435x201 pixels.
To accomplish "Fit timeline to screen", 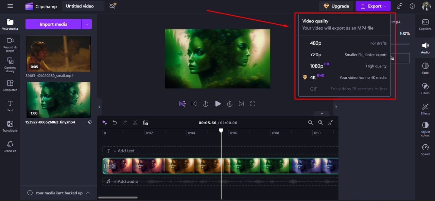I will (331, 123).
